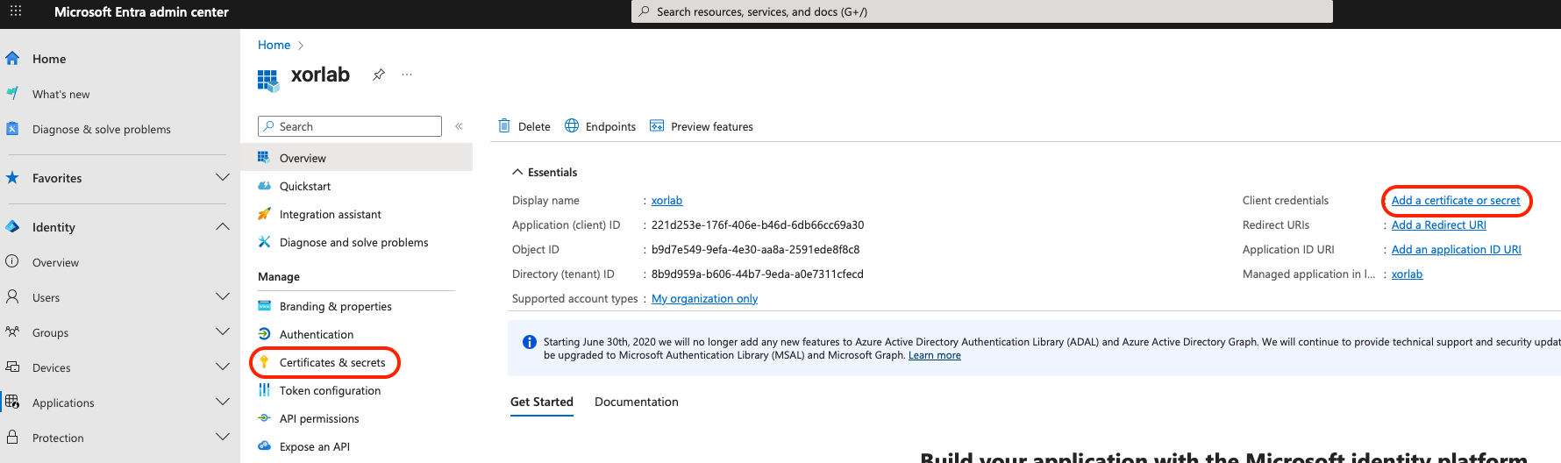The height and width of the screenshot is (463, 1561).
Task: Click the Token configuration bars icon
Action: [264, 389]
